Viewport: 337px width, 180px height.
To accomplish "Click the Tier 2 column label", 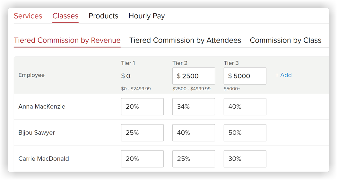I will (180, 63).
